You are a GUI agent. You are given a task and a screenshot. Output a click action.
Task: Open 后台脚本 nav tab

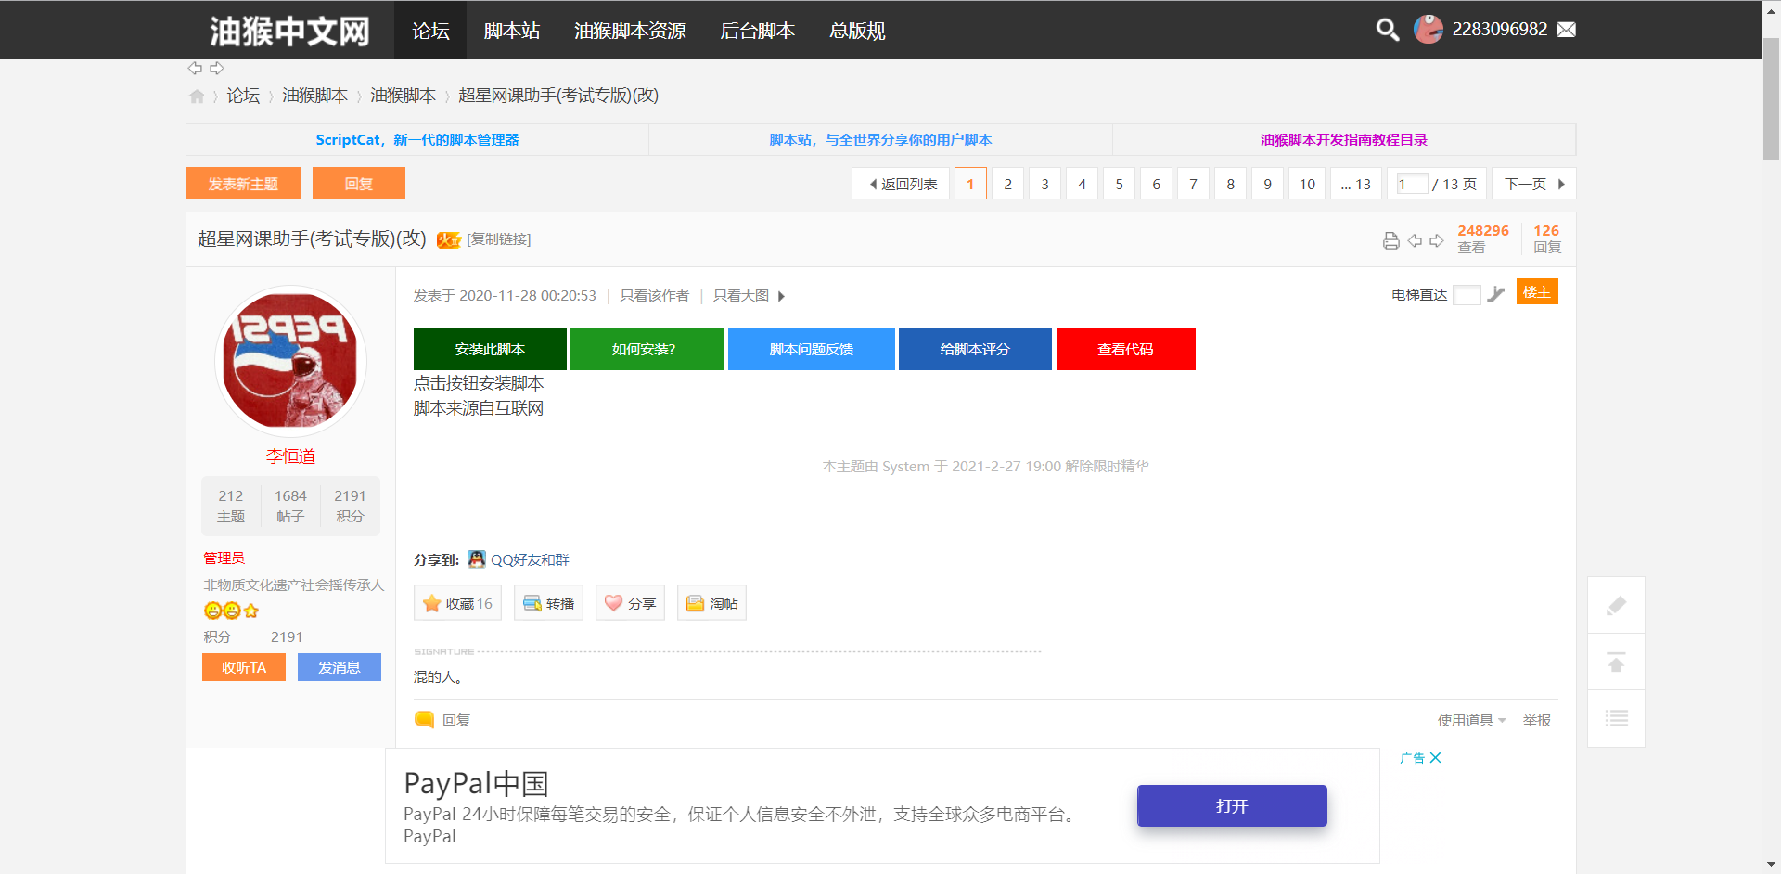tap(758, 31)
